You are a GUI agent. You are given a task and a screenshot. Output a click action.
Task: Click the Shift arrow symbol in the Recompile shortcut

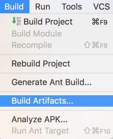tap(87, 45)
